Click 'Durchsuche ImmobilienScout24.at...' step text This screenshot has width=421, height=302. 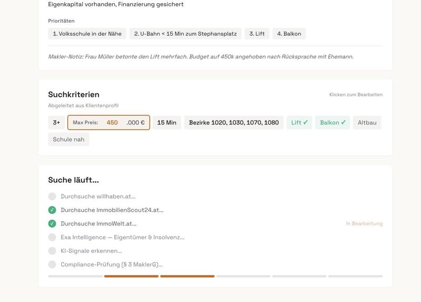[112, 210]
